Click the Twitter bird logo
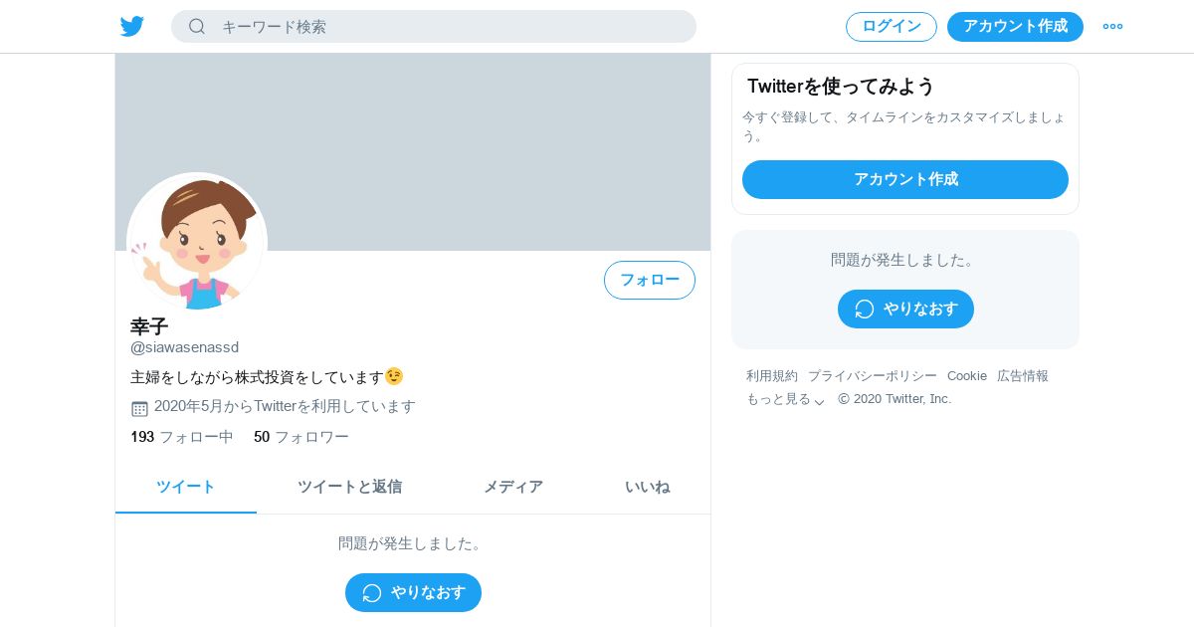 click(x=132, y=27)
